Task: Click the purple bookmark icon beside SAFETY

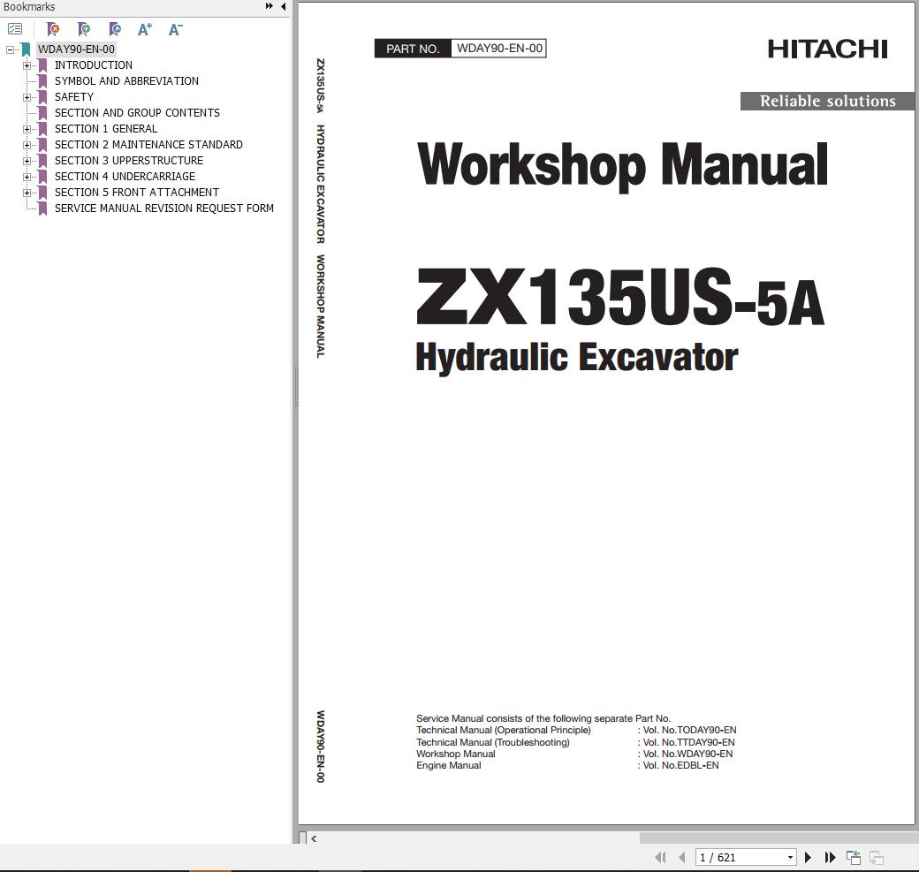Action: tap(42, 97)
